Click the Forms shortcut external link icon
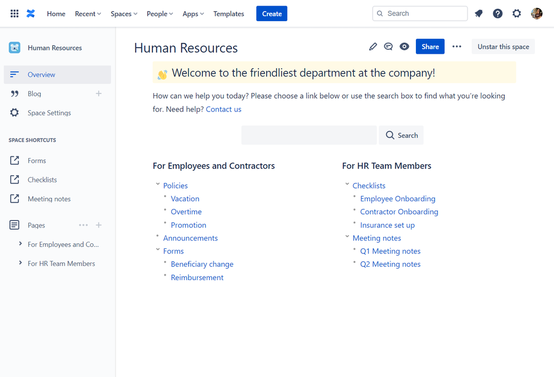The width and height of the screenshot is (554, 377). [14, 160]
